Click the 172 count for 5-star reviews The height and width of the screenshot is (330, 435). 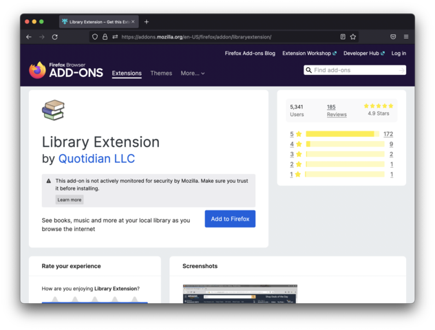tap(388, 134)
